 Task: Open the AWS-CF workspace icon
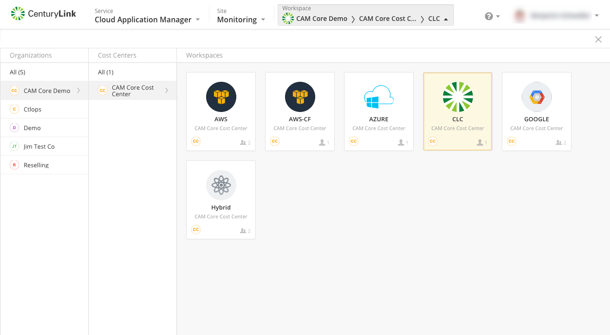pos(300,97)
